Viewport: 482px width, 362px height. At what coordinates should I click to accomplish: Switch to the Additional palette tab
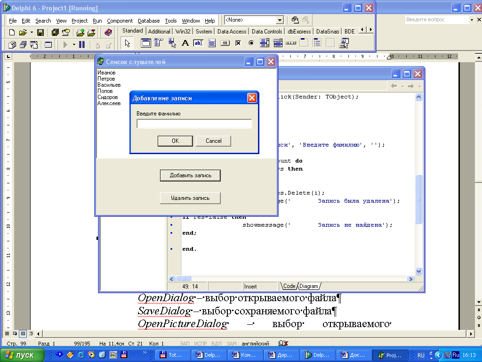coord(159,32)
